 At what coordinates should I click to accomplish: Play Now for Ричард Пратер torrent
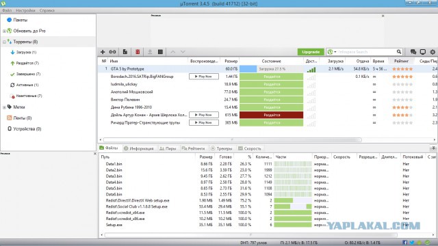coord(204,123)
